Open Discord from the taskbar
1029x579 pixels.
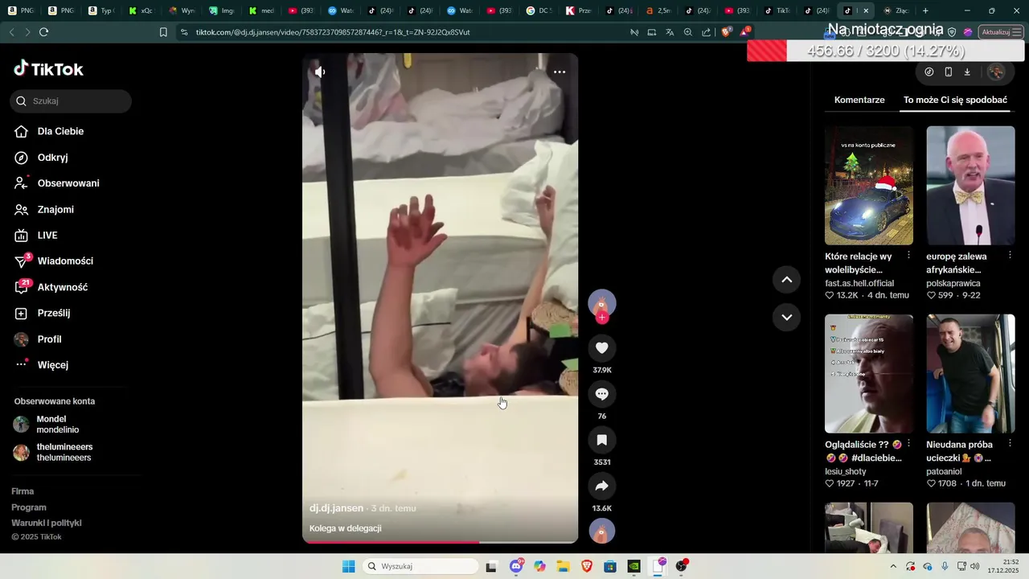pos(516,566)
